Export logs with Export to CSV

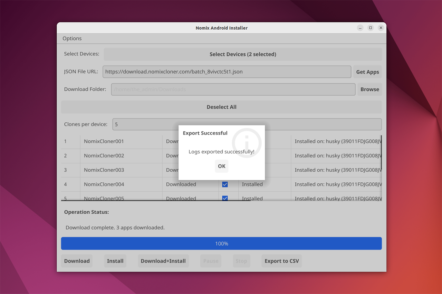(x=282, y=261)
